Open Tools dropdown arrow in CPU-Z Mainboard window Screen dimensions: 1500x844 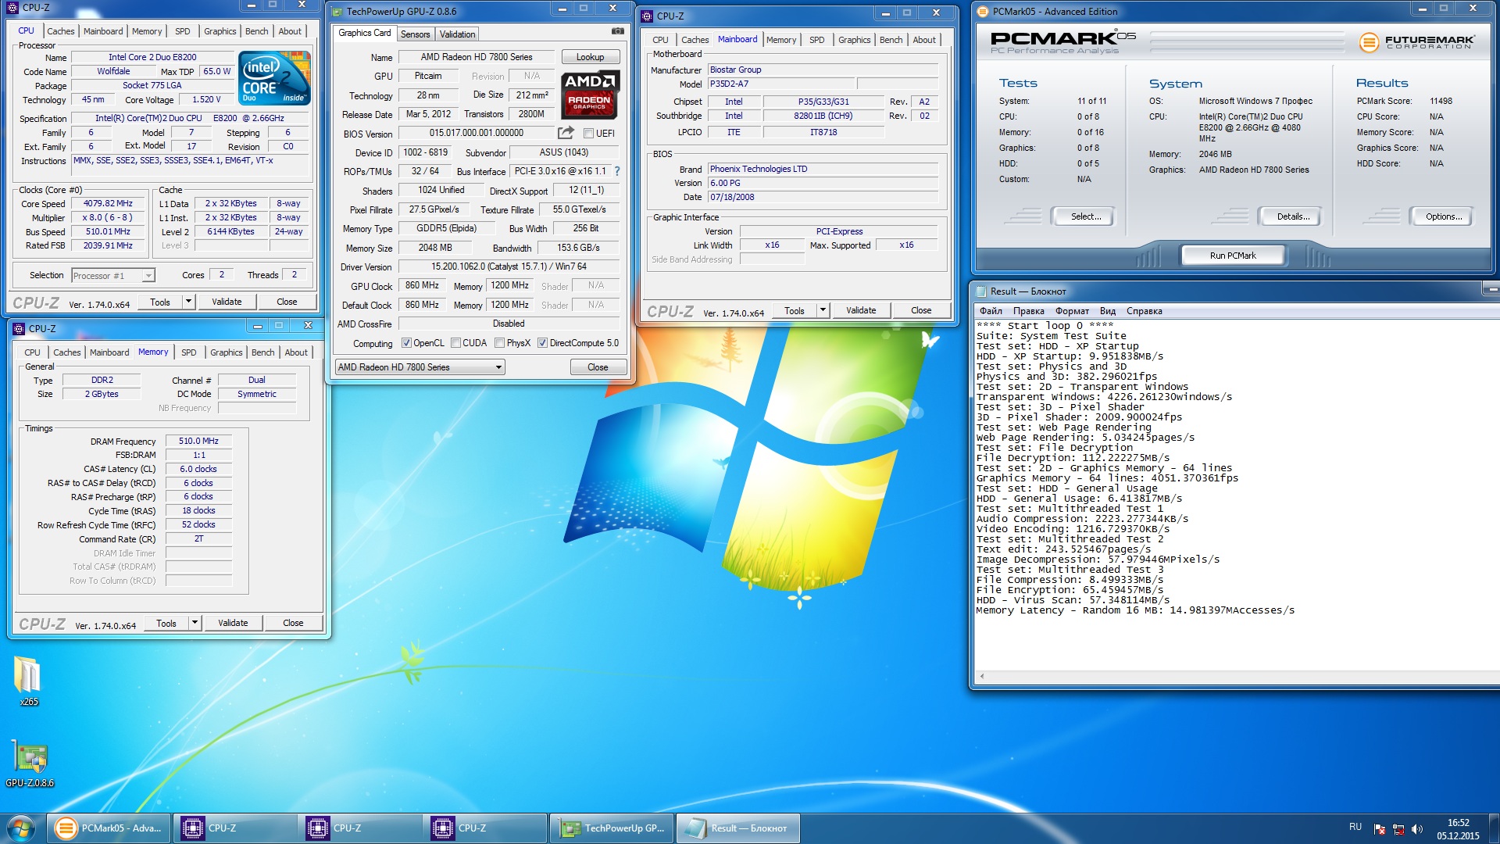click(x=823, y=310)
